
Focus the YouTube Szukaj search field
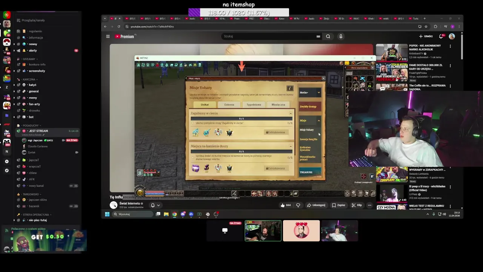272,36
